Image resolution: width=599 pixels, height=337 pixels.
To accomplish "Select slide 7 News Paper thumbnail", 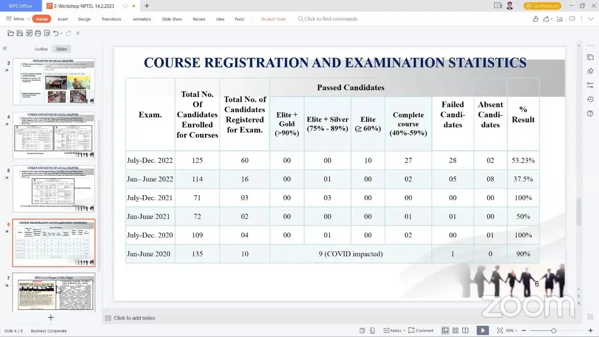I will pos(54,292).
